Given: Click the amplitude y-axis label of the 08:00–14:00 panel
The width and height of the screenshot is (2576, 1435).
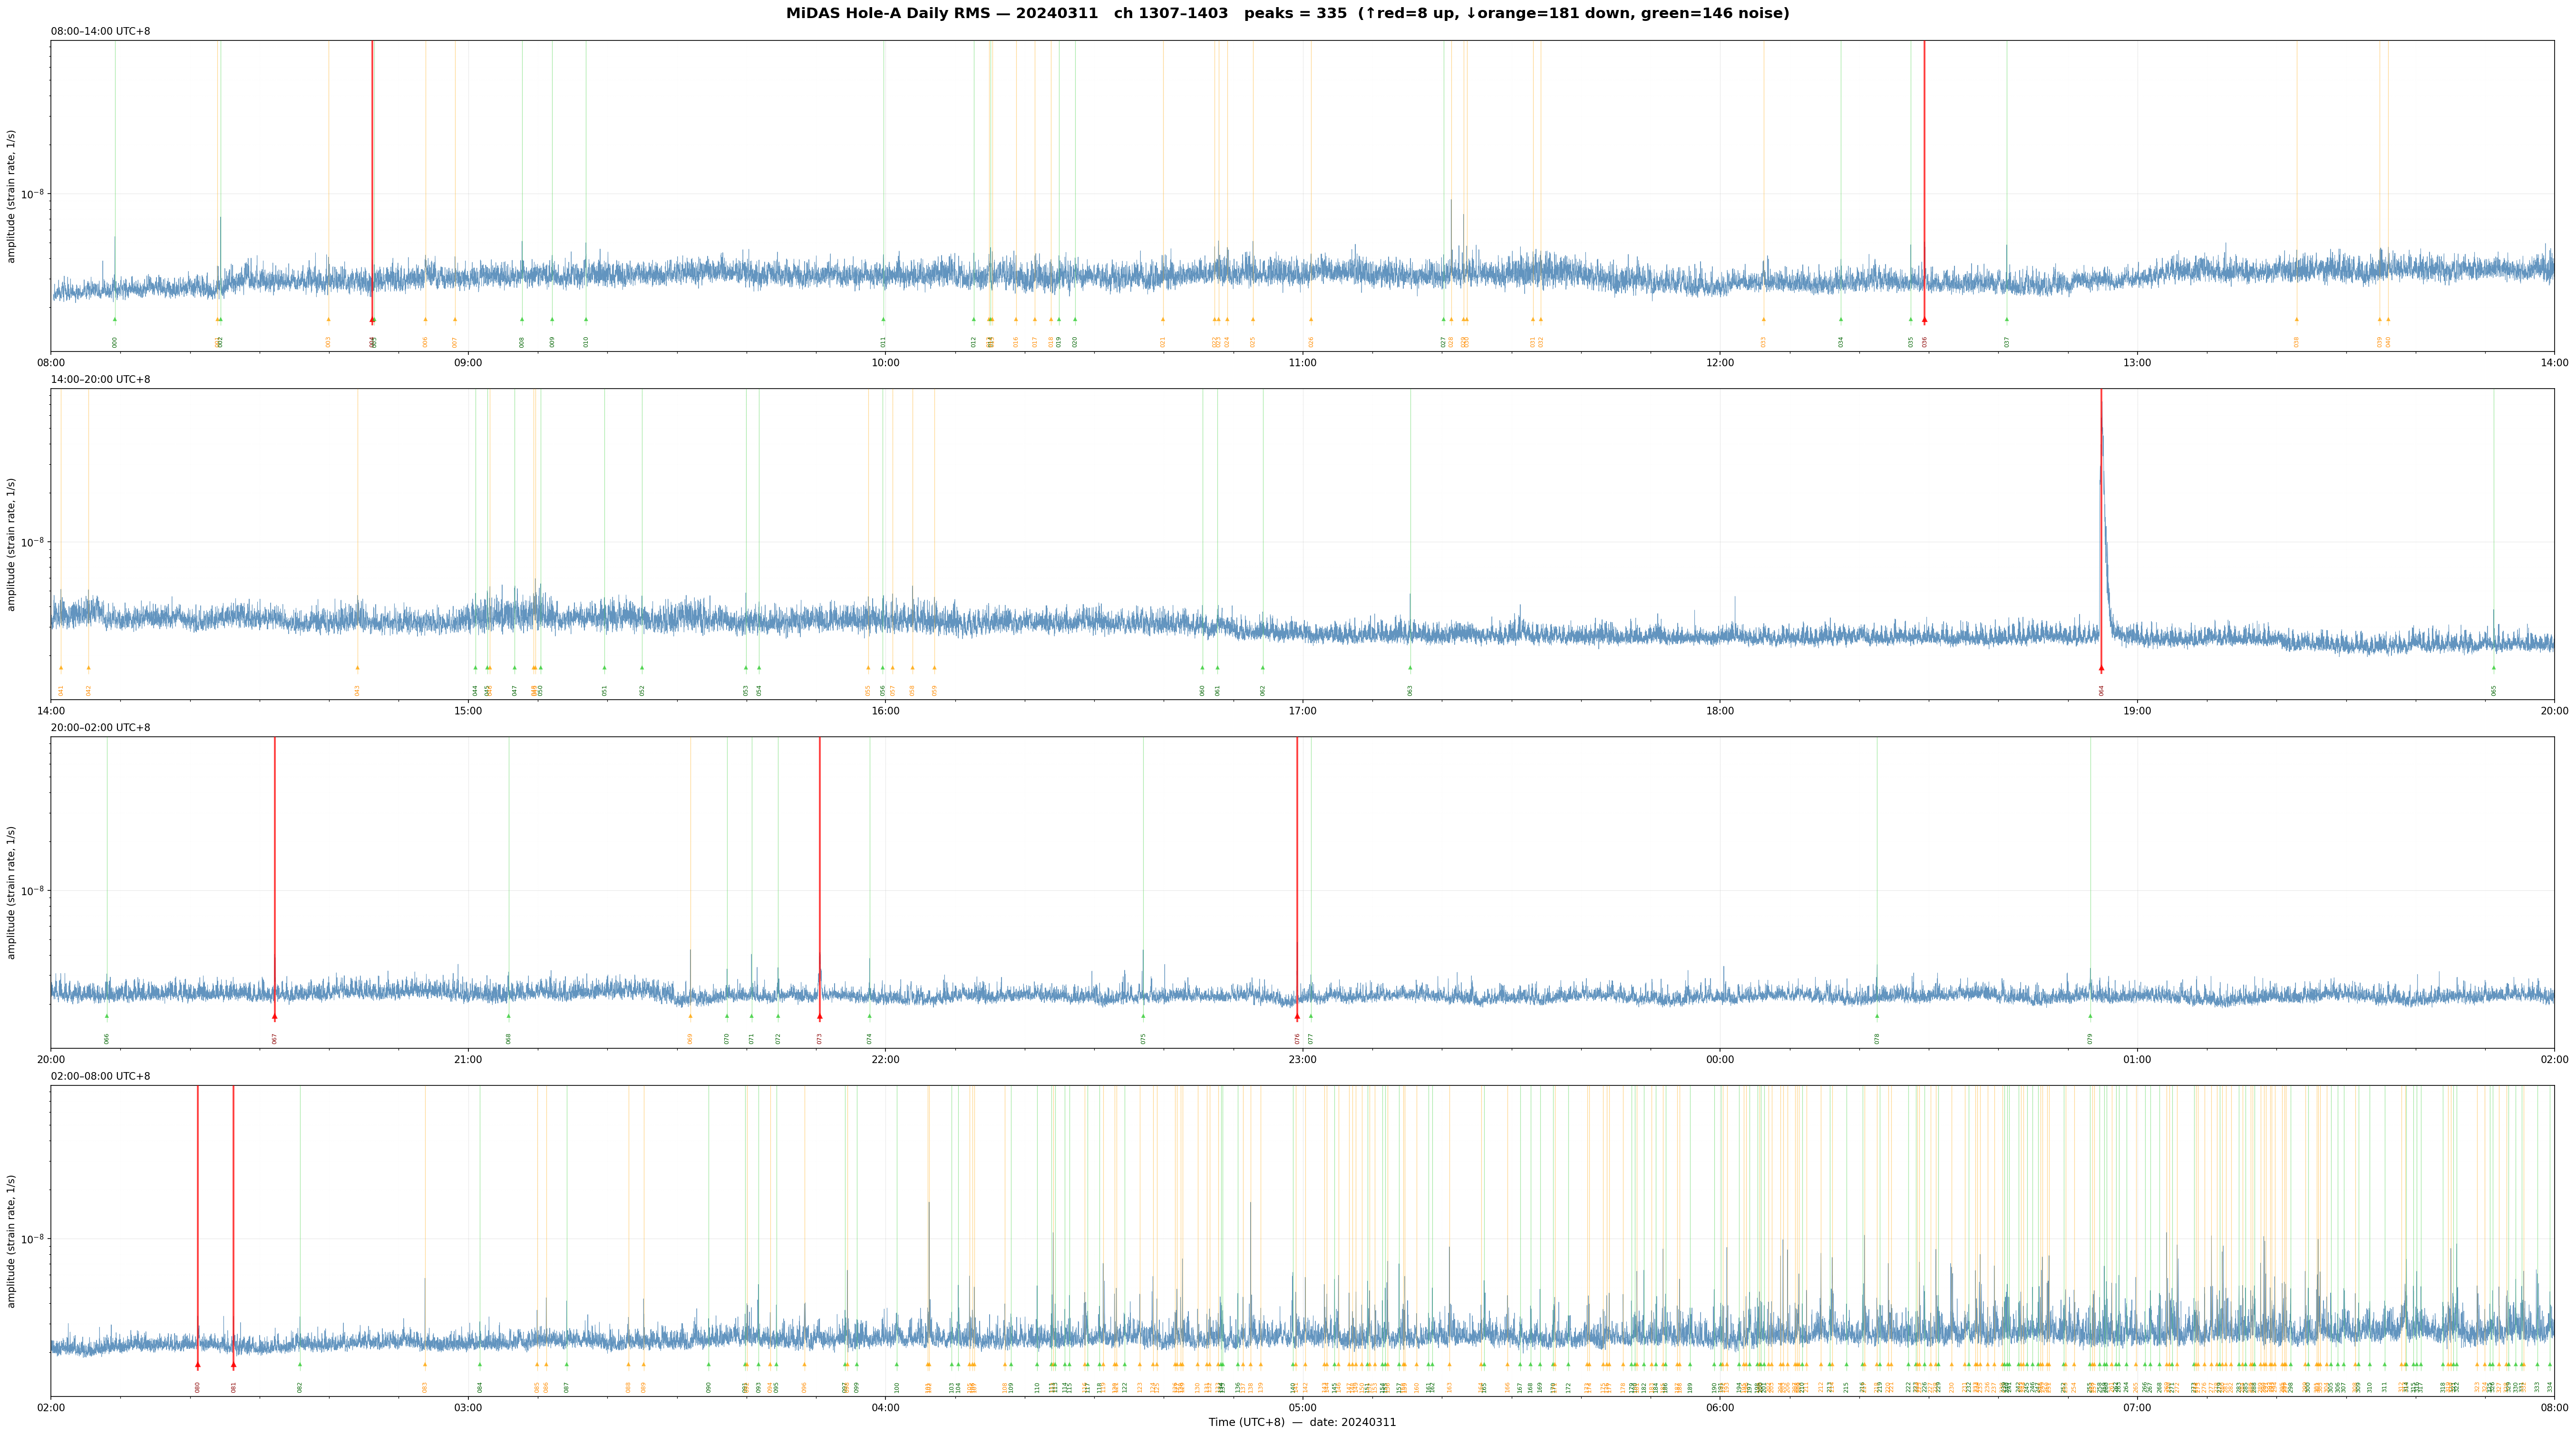Looking at the screenshot, I should (x=12, y=196).
